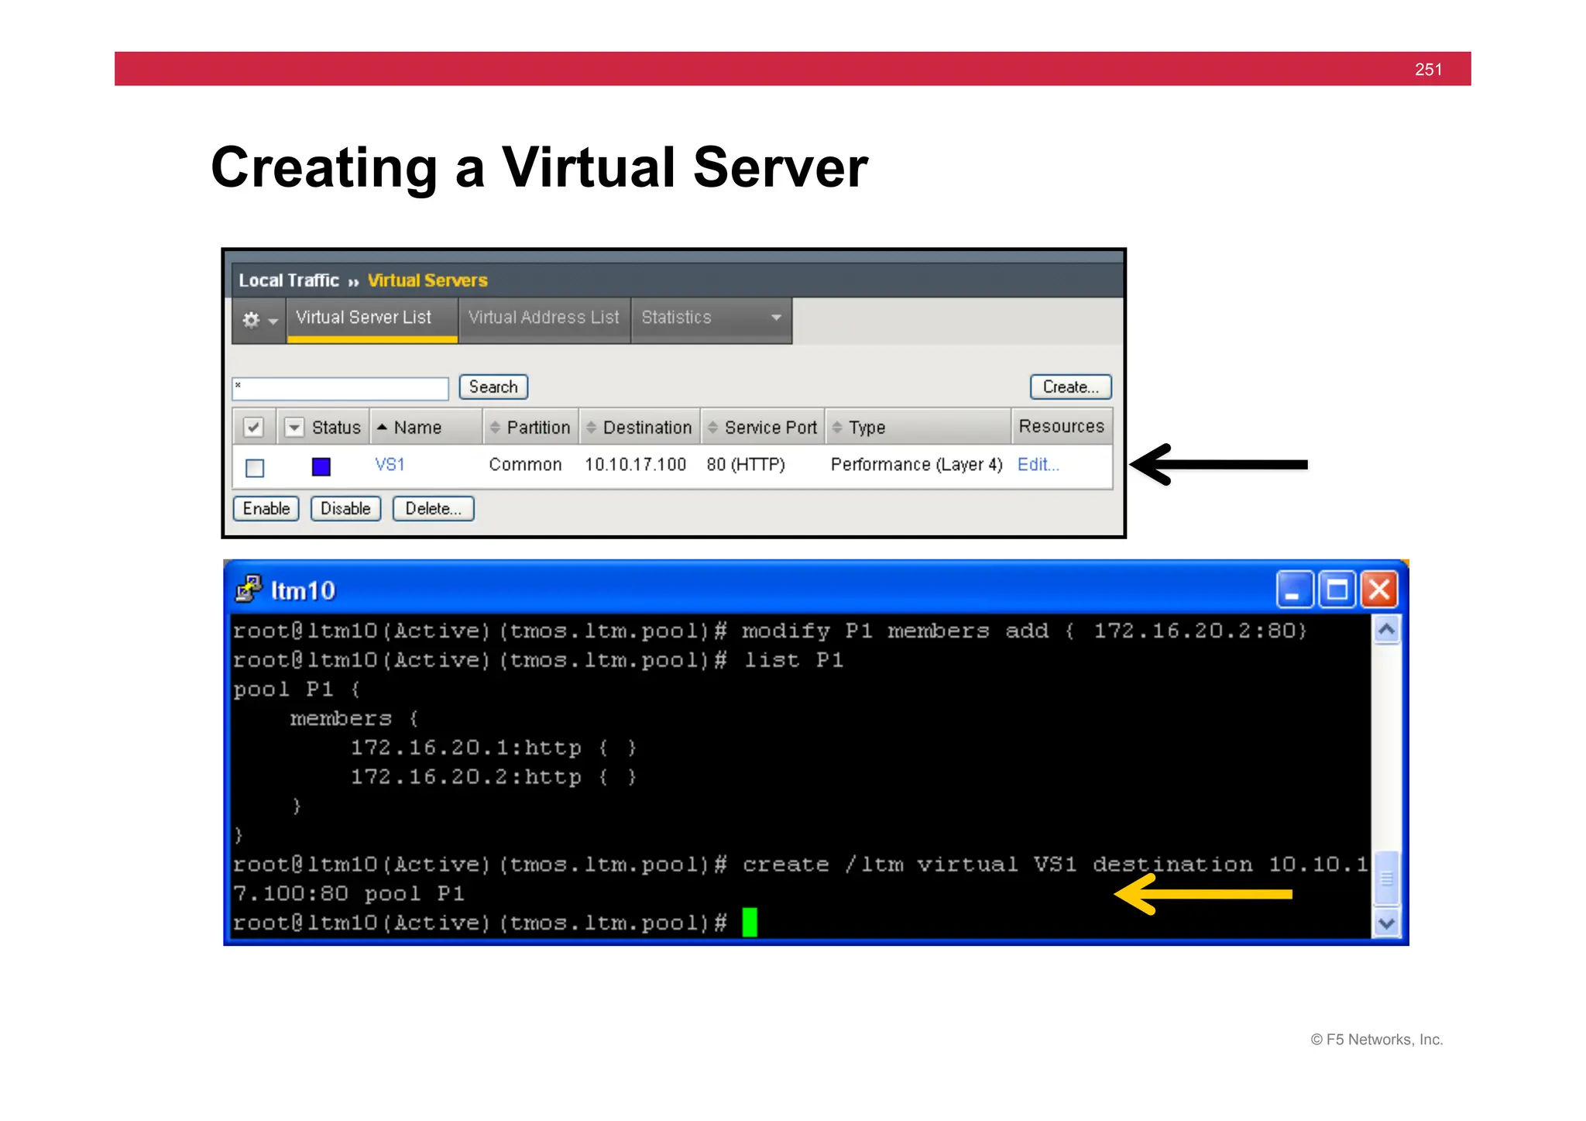Click the 10.10.17.100 destination cell
Viewport: 1586px width, 1121px height.
pyautogui.click(x=635, y=465)
